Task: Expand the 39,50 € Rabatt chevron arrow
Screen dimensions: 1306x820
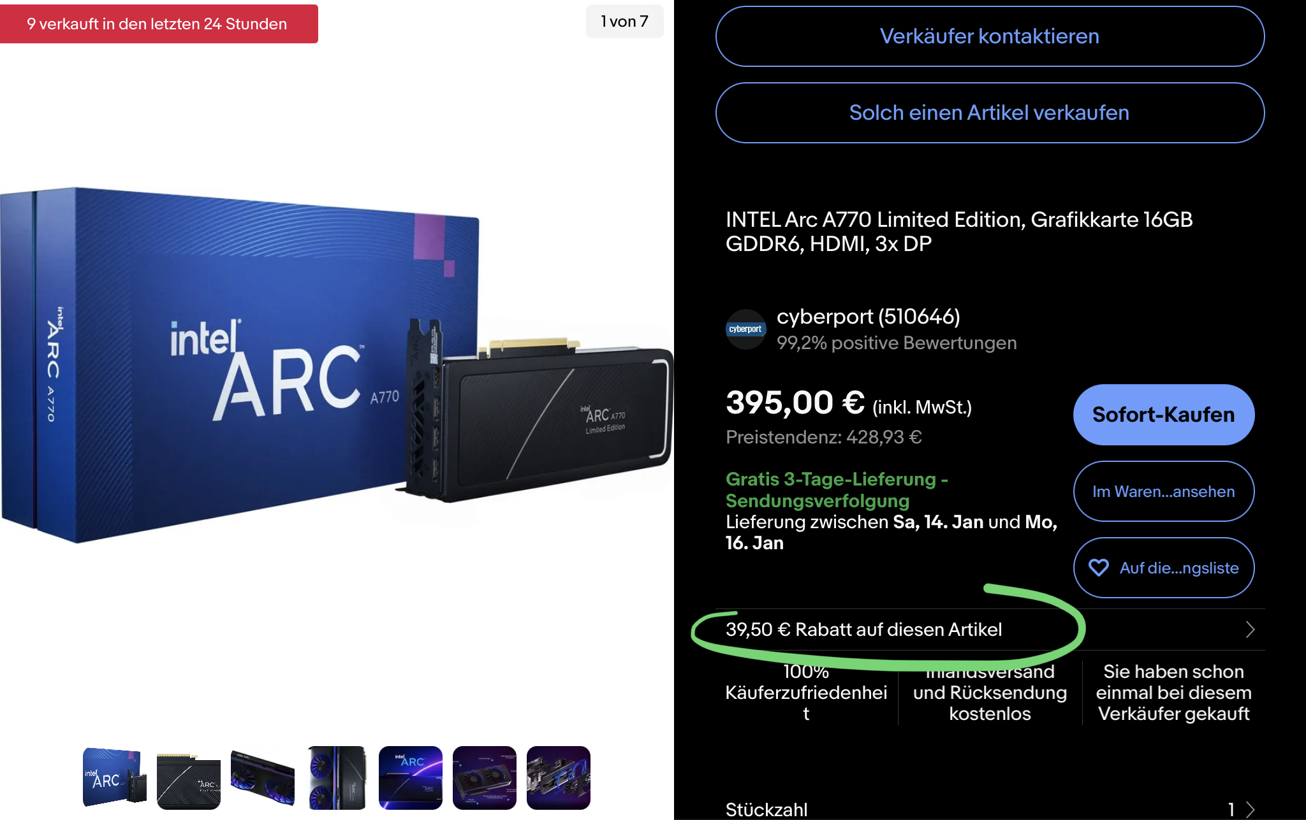Action: (1250, 629)
